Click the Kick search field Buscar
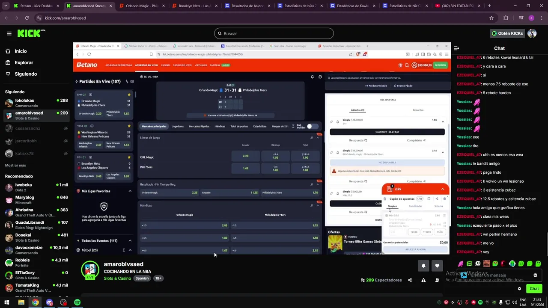The image size is (548, 308). click(x=274, y=33)
